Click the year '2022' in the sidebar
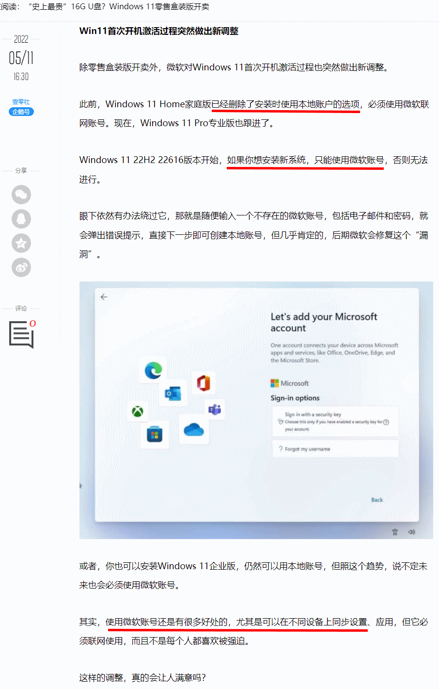Viewport: 439px width, 689px height. [21, 39]
